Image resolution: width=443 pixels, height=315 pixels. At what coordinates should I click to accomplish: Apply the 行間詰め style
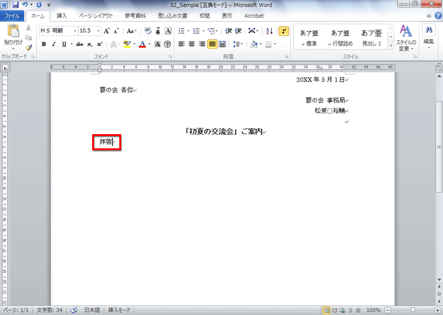click(x=340, y=38)
